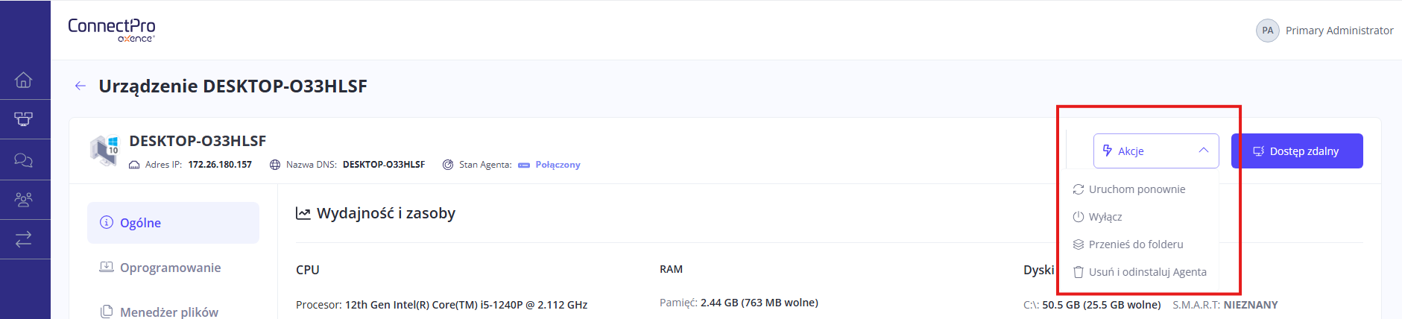Click the layers icon beside Przenieś do folderu
The image size is (1402, 319).
1079,244
